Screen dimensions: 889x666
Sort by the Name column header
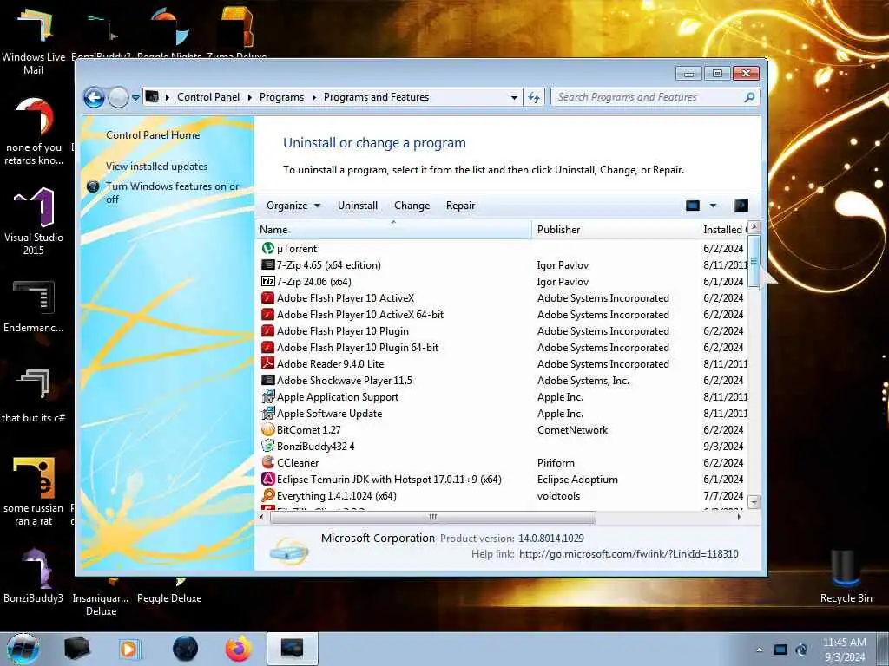[393, 229]
